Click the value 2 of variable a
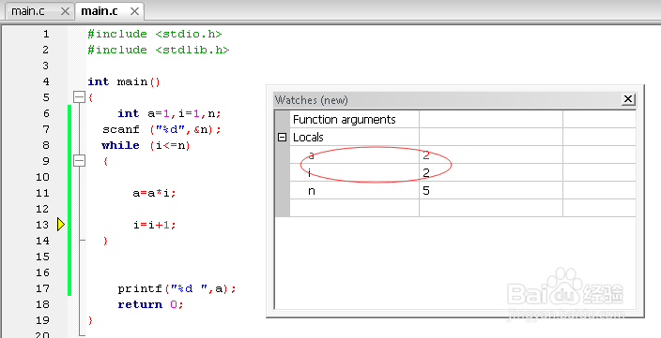661x338 pixels. (x=426, y=155)
